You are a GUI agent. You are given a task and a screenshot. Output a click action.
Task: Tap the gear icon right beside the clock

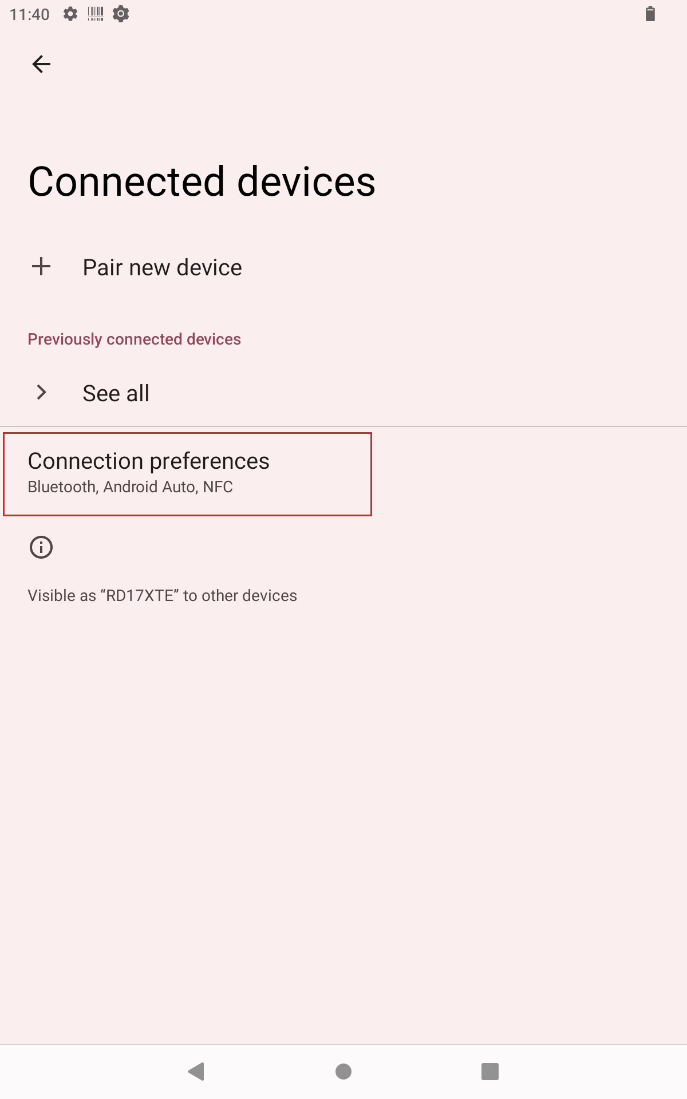[x=70, y=14]
